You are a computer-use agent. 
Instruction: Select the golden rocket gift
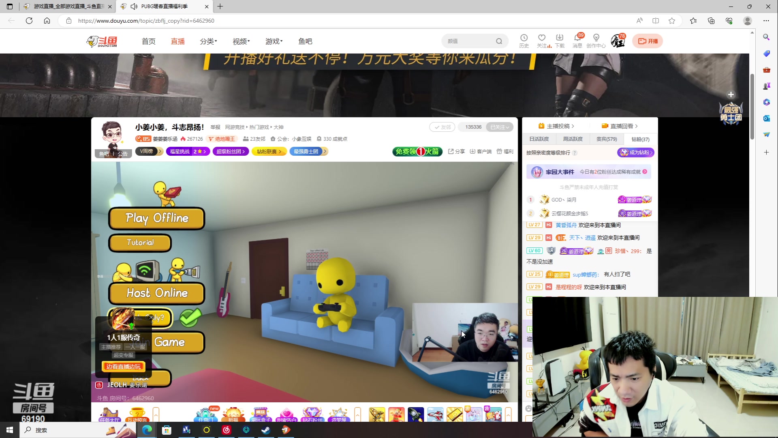click(377, 414)
